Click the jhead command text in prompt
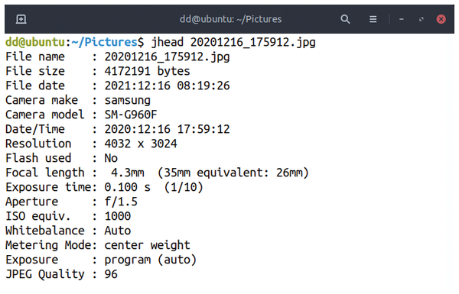 coord(167,42)
